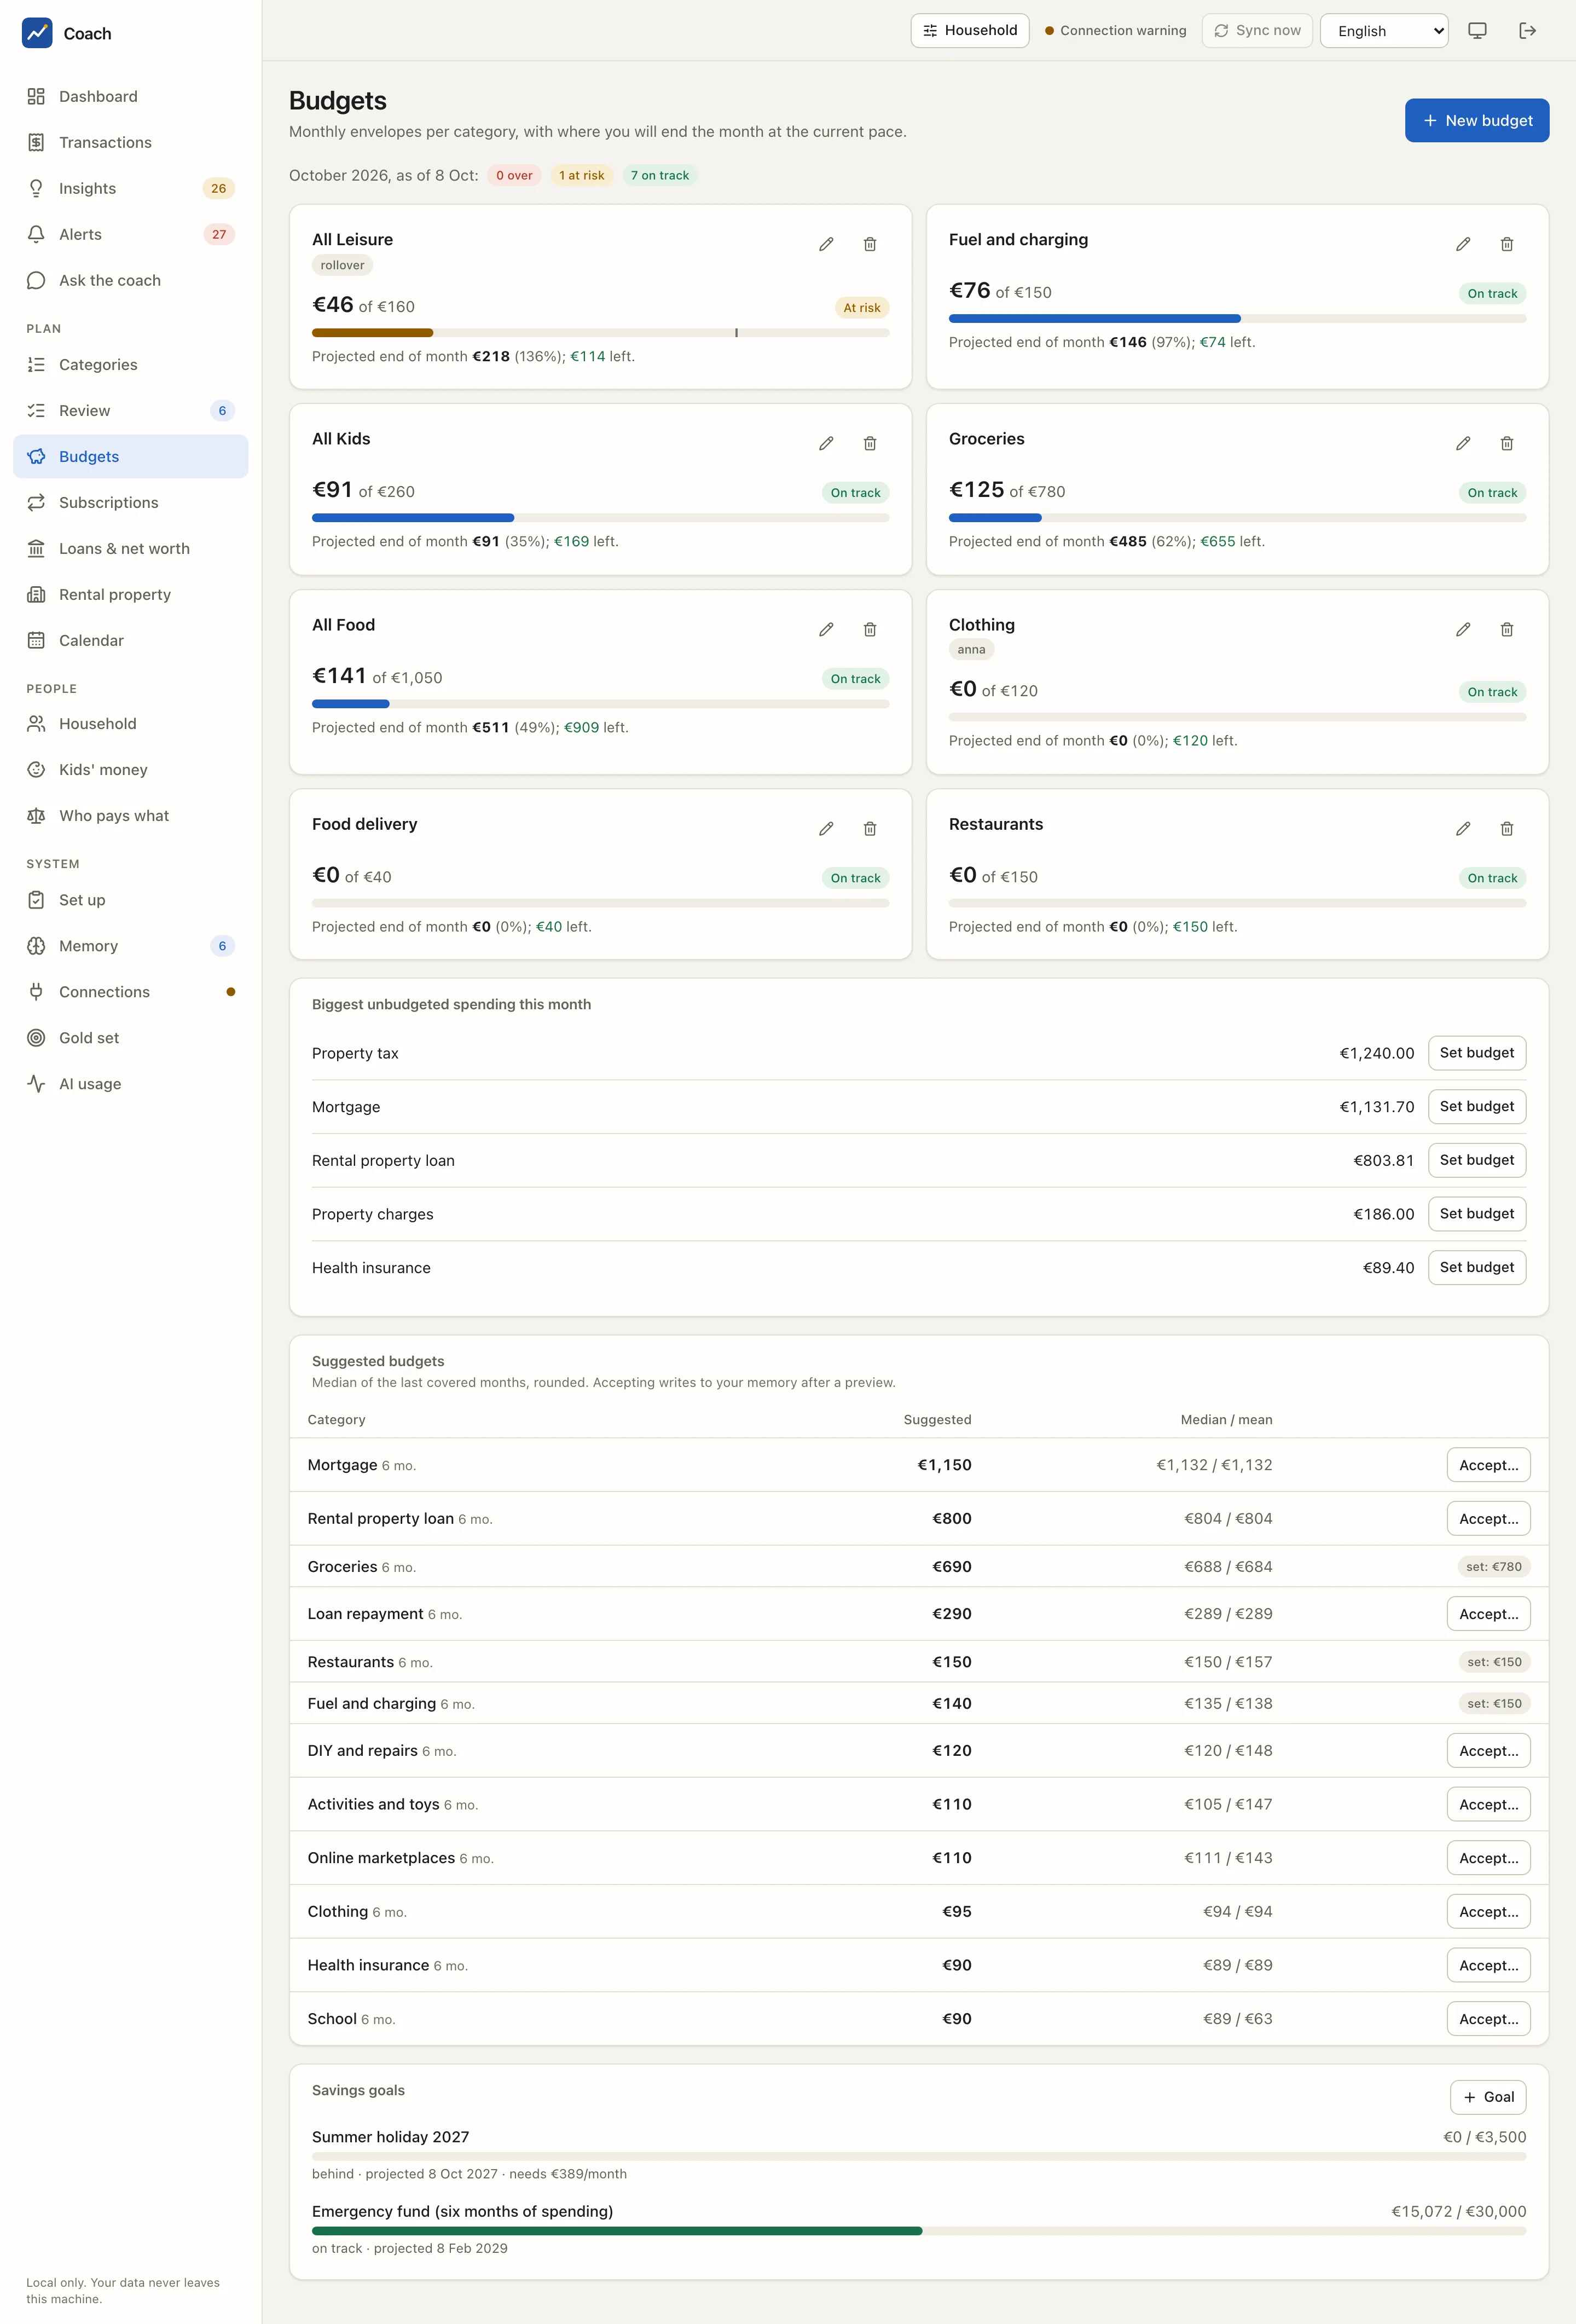
Task: Click the Connection warning indicator
Action: tap(1115, 31)
